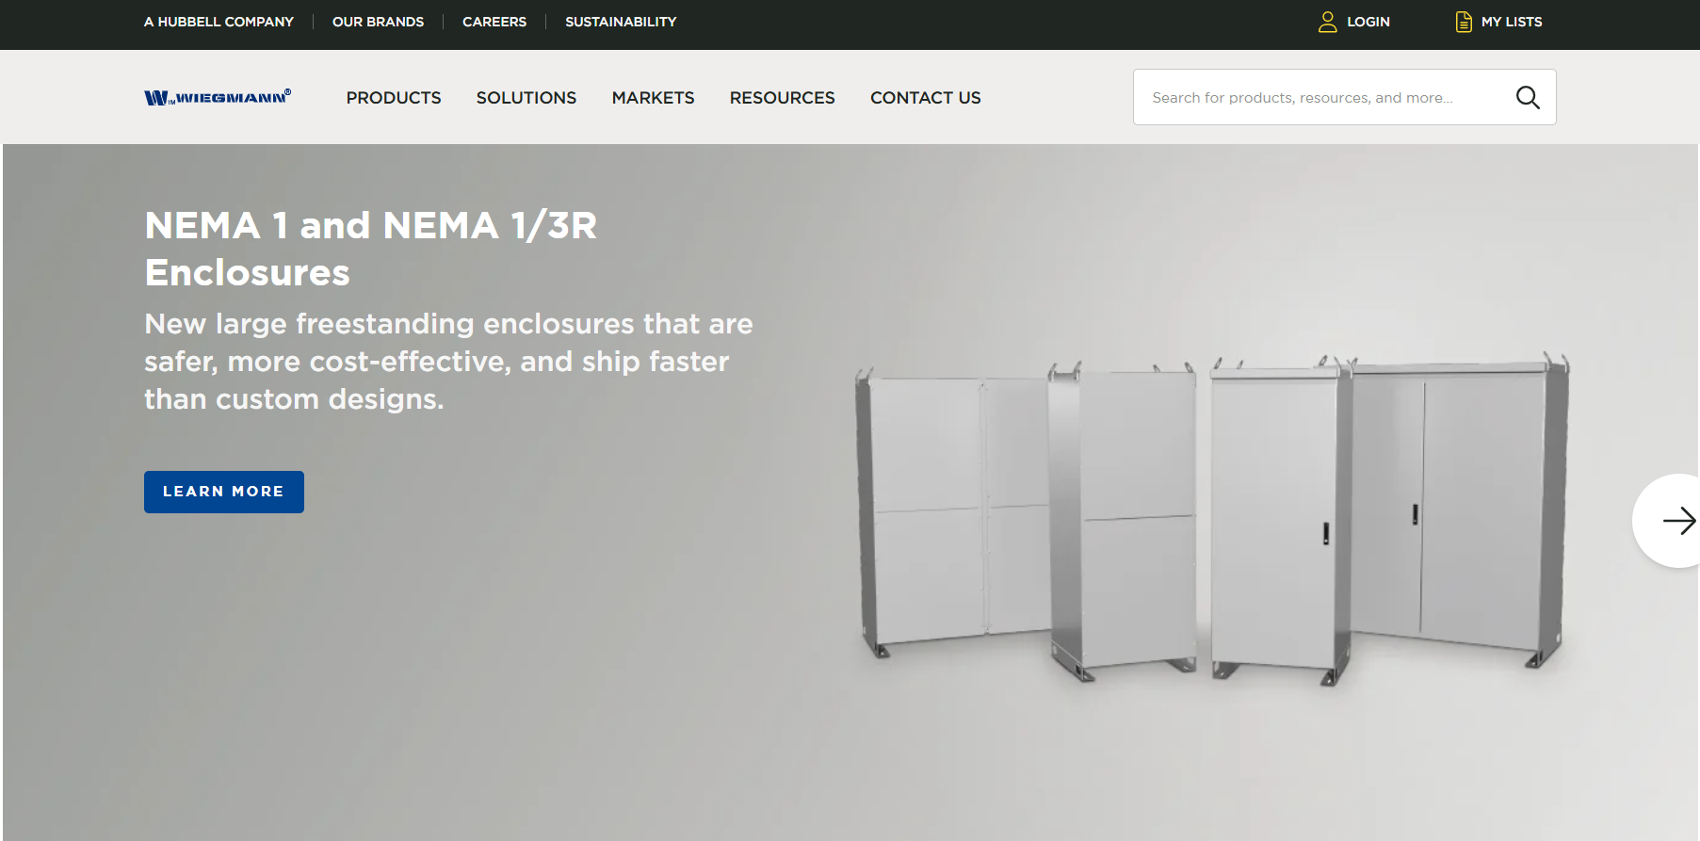Click the Wiegmann logo

click(x=218, y=97)
